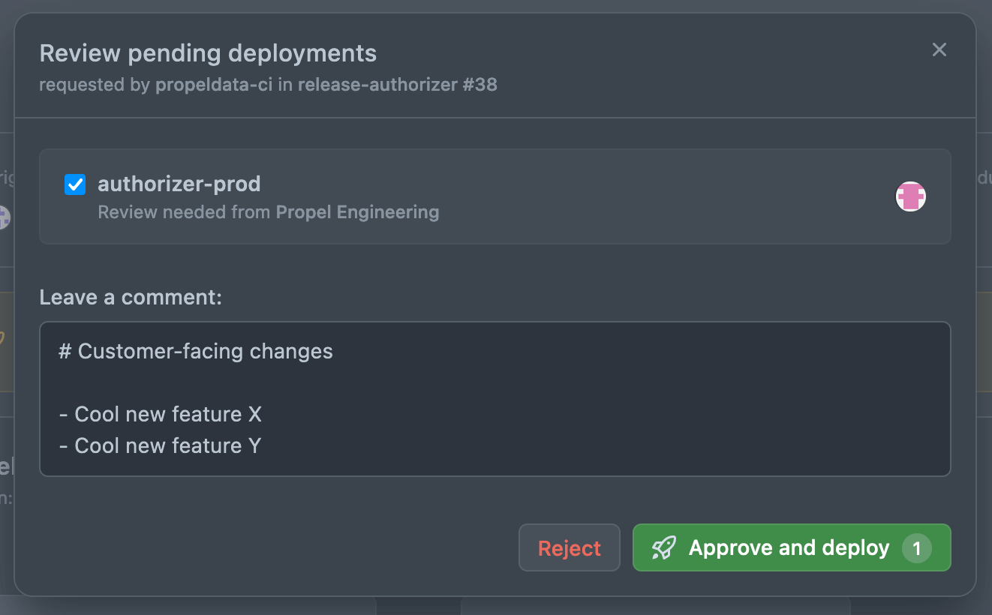Click the Review pending deployments dialog title
The width and height of the screenshot is (992, 615).
tap(208, 54)
